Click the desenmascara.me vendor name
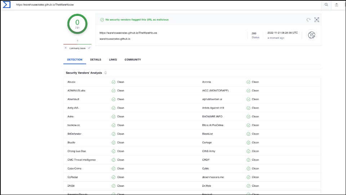The height and width of the screenshot is (195, 346). point(213,177)
